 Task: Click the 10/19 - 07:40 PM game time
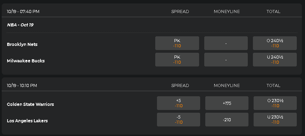[x=23, y=12]
